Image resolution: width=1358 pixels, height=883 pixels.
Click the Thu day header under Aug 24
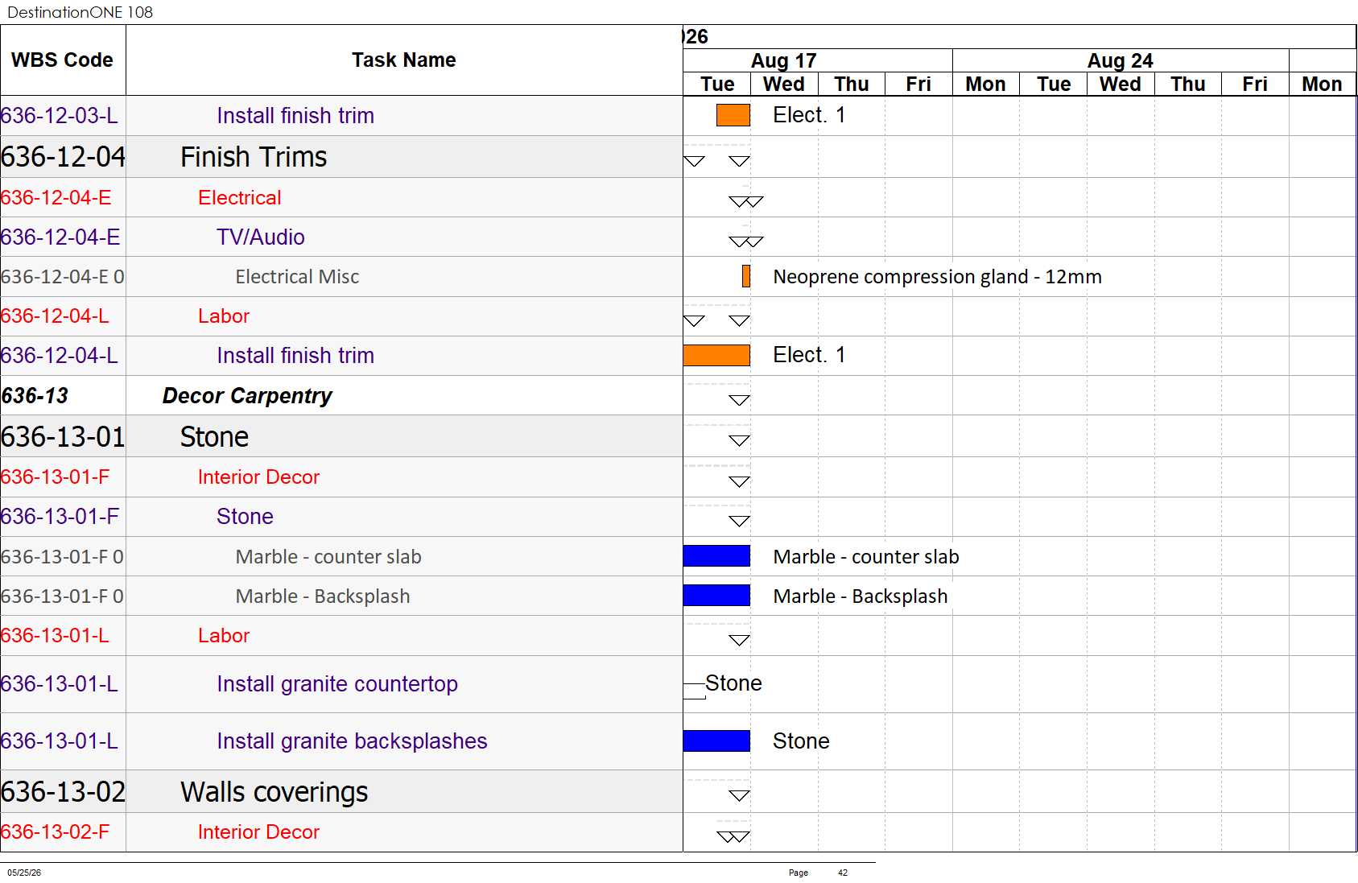[1188, 84]
